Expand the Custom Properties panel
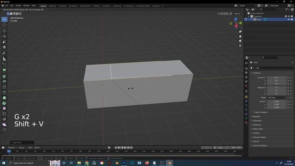Viewport: 295px width, 166px height. click(x=259, y=146)
